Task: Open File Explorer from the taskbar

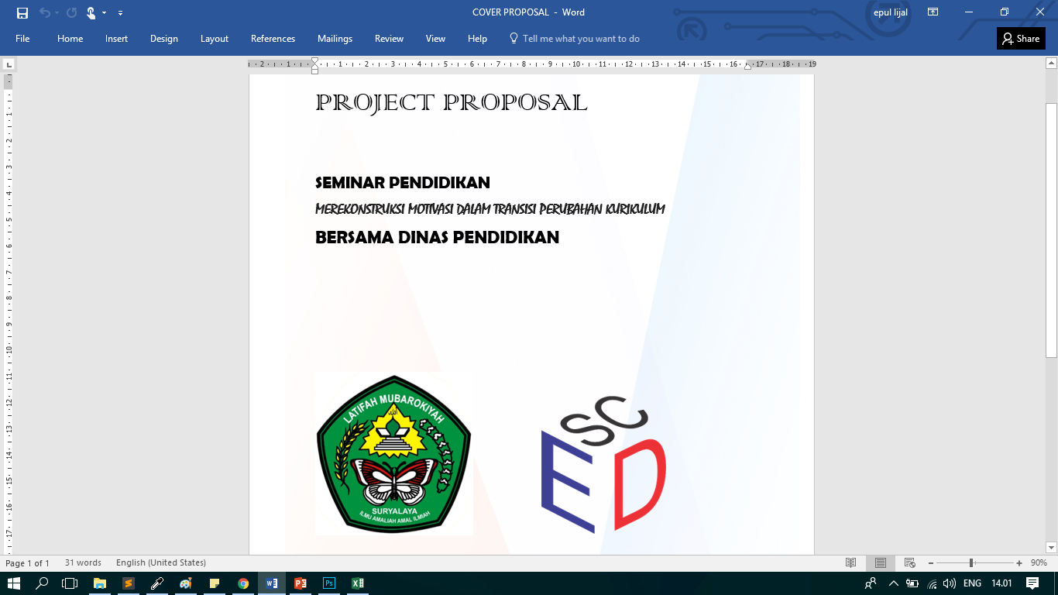Action: pyautogui.click(x=99, y=583)
